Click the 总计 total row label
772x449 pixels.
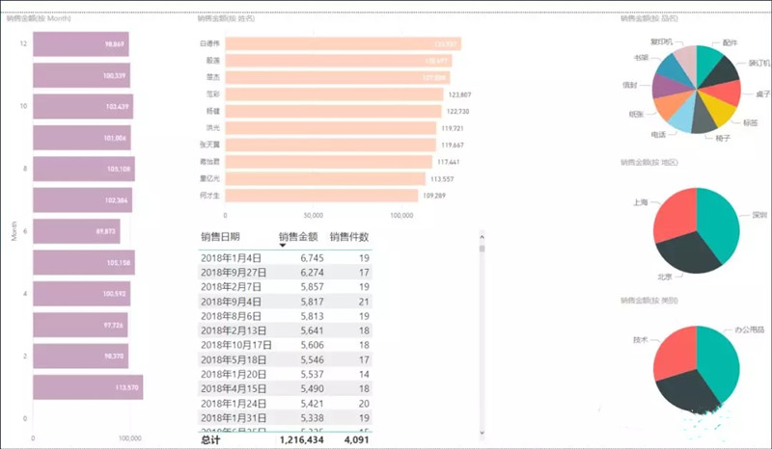pyautogui.click(x=210, y=439)
